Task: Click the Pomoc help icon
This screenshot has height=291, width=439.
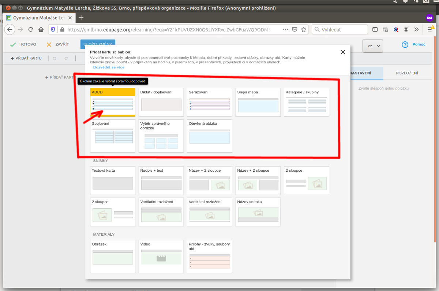Action: [405, 45]
